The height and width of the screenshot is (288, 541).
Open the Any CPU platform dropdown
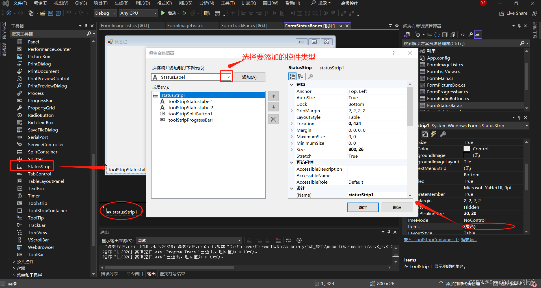[155, 13]
